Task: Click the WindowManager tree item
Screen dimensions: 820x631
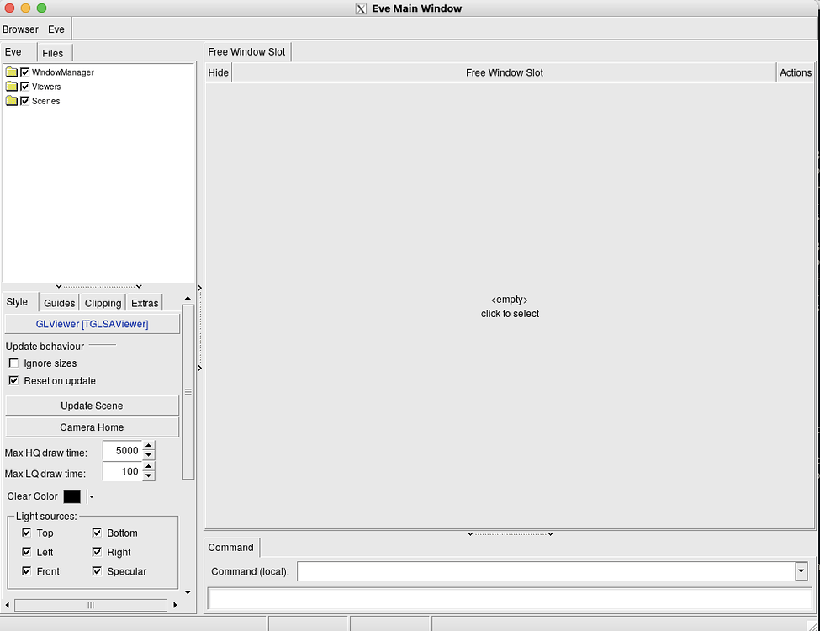Action: (63, 72)
